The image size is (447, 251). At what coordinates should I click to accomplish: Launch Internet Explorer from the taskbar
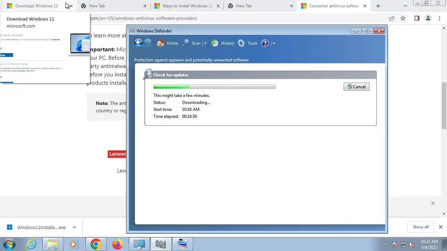31,244
